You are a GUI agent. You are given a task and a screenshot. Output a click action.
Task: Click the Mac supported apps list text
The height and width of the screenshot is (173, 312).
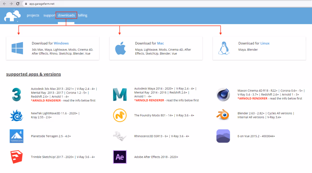(163, 51)
